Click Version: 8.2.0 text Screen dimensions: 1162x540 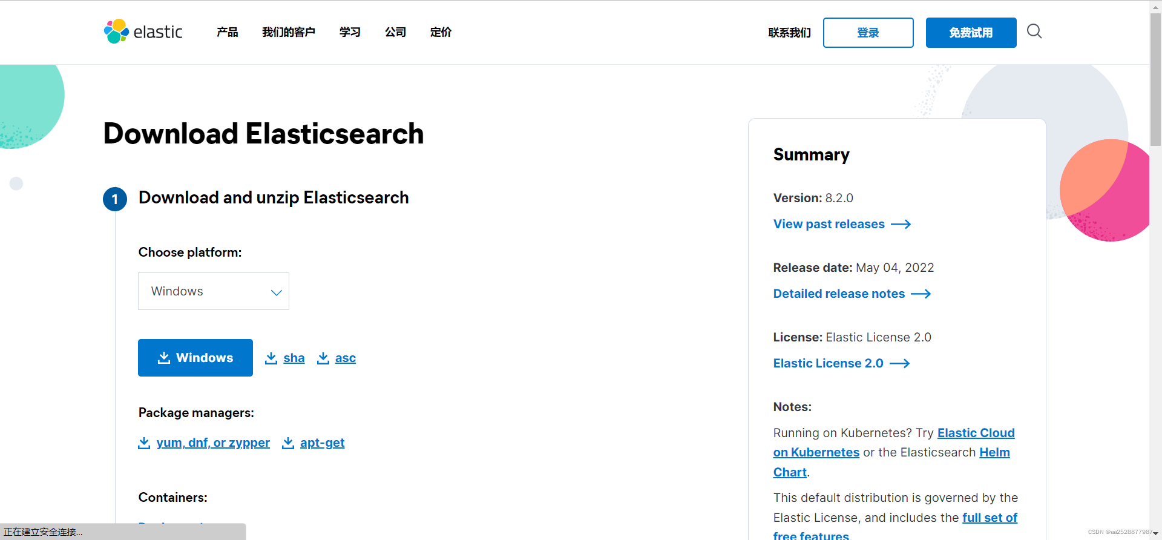(x=813, y=198)
